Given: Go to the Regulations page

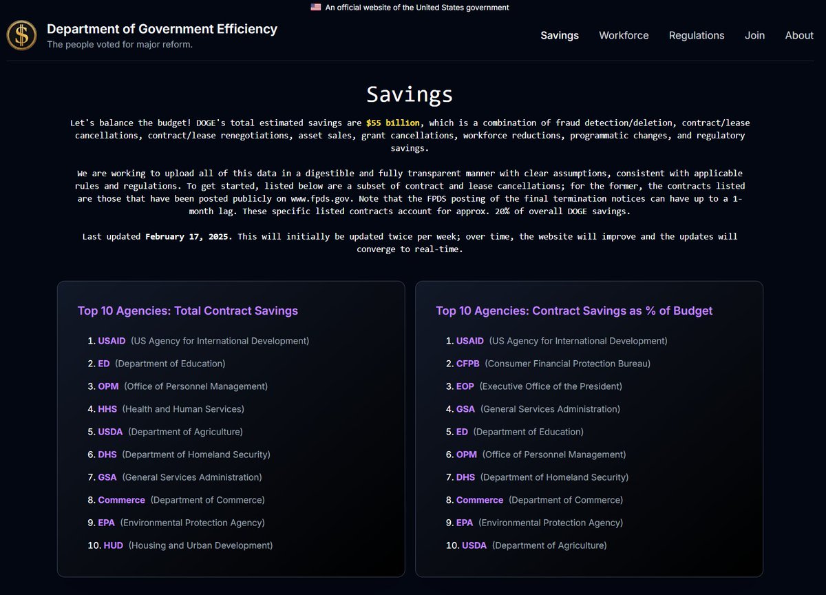Looking at the screenshot, I should (697, 35).
